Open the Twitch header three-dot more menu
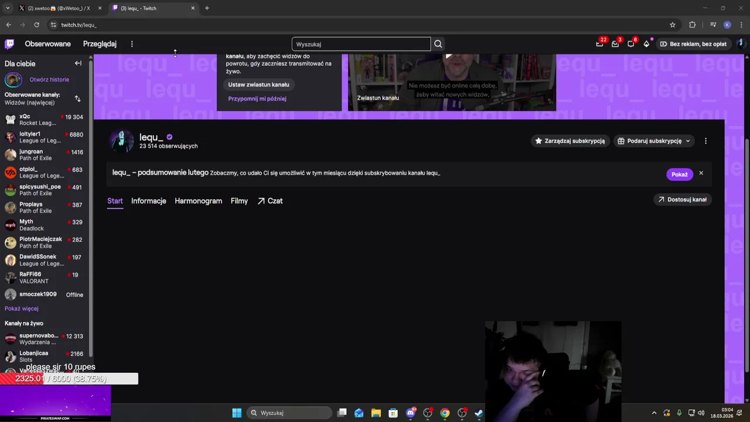Image resolution: width=750 pixels, height=422 pixels. [x=132, y=44]
